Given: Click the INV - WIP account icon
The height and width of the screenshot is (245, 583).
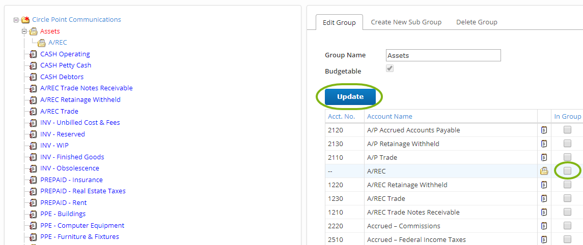Looking at the screenshot, I should 33,146.
